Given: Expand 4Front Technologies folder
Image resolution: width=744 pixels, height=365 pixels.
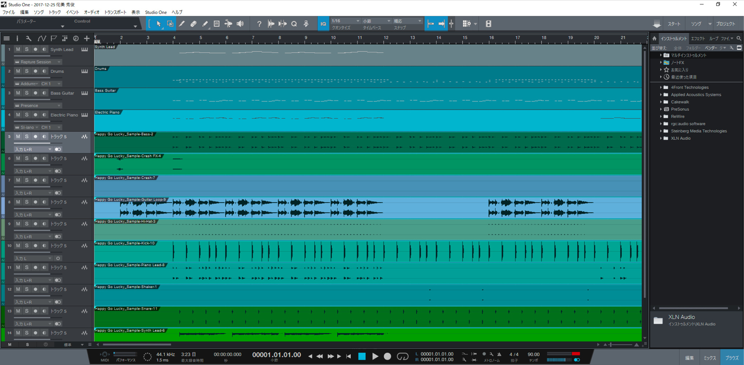Looking at the screenshot, I should pos(661,87).
